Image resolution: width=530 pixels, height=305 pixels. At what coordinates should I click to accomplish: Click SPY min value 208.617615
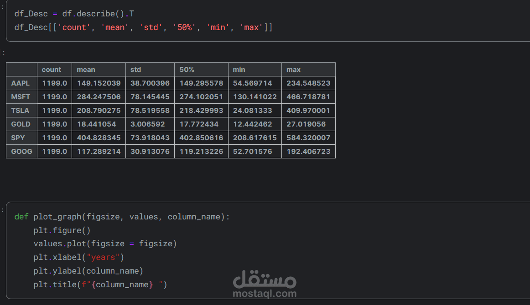pyautogui.click(x=255, y=137)
